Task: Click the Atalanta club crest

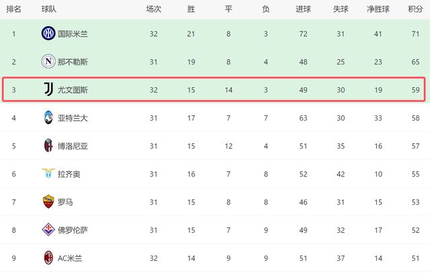Action: [48, 117]
